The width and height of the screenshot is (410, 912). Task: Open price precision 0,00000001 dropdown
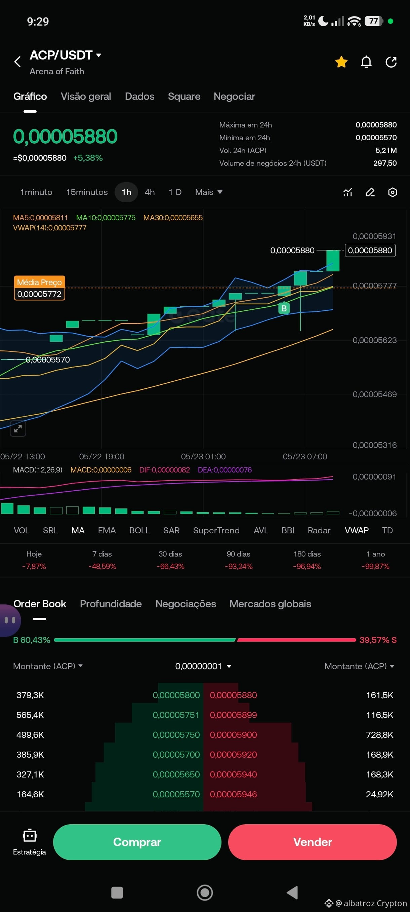pos(203,666)
